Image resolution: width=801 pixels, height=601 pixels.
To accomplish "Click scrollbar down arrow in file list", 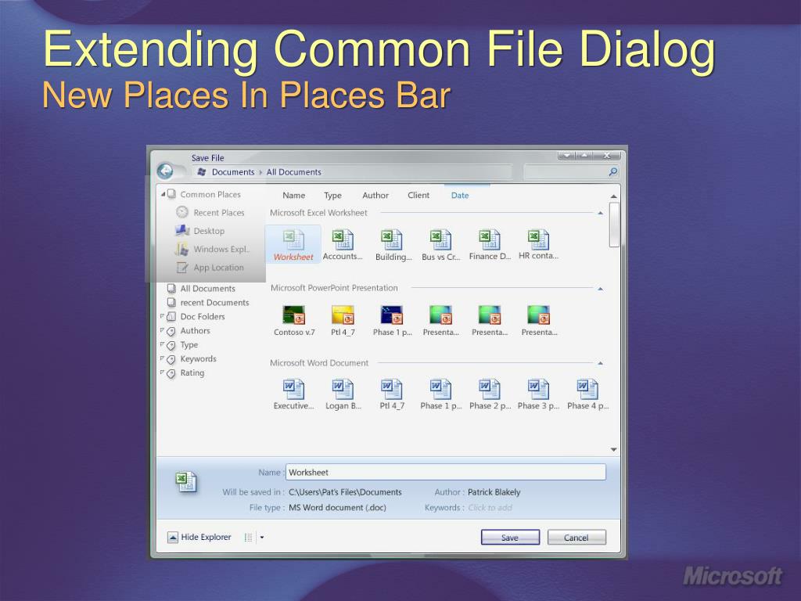I will (x=613, y=450).
